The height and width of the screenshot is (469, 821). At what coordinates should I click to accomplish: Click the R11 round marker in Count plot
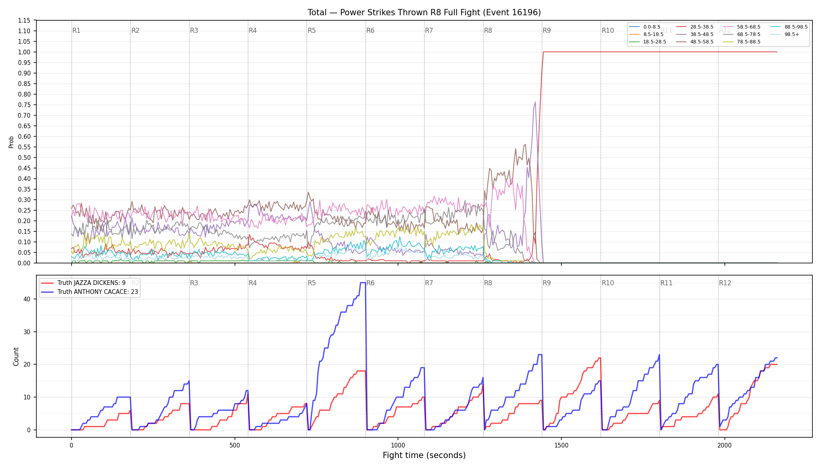click(667, 283)
